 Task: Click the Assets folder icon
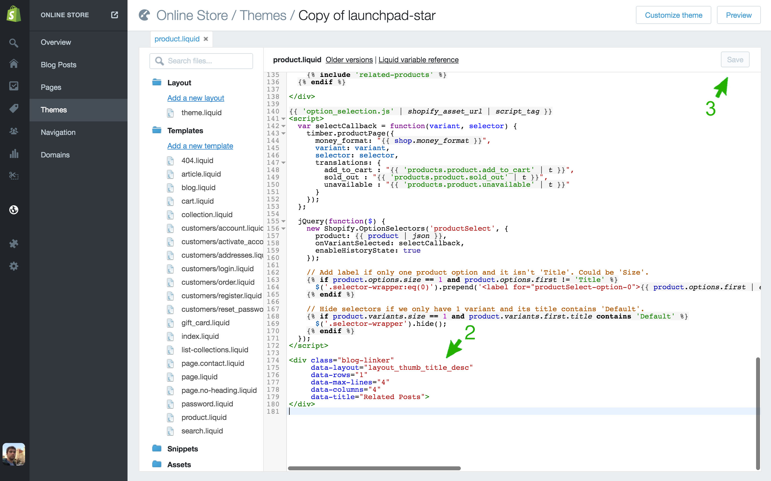click(157, 464)
